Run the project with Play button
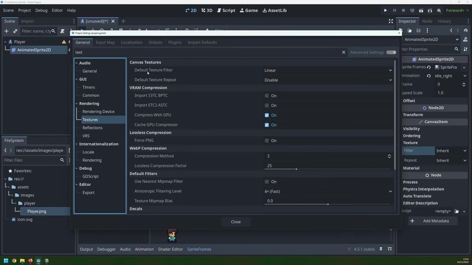The image size is (472, 265). coord(385,10)
